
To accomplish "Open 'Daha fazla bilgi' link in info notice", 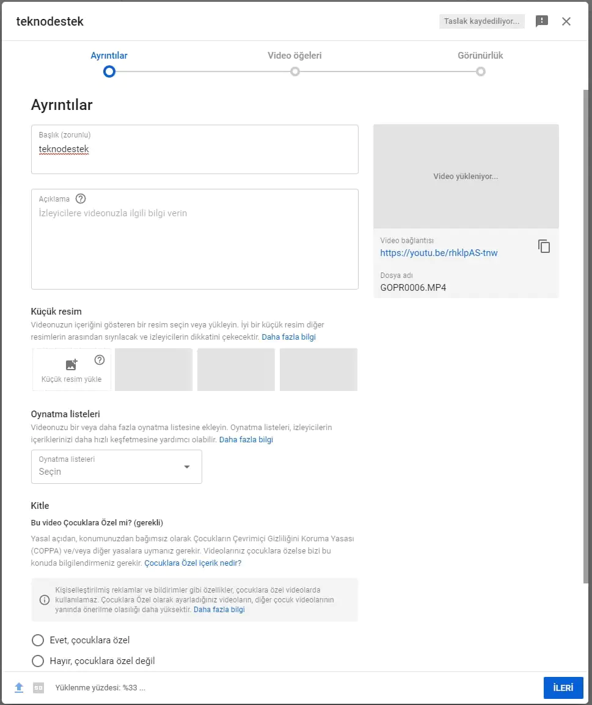I will pos(219,610).
